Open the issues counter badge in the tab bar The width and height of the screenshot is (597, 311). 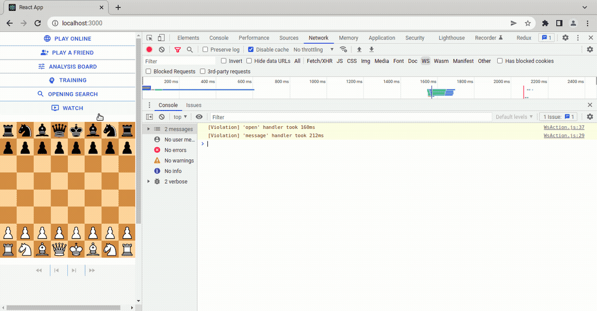pyautogui.click(x=547, y=37)
